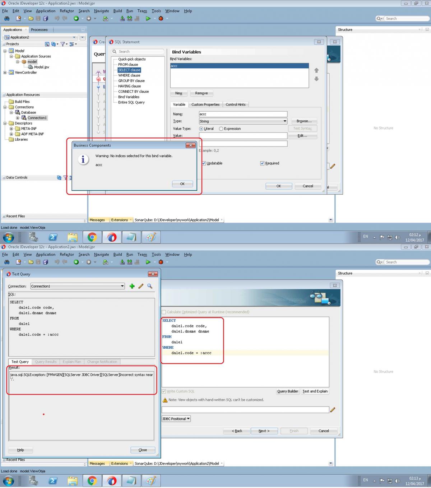431x488 pixels.
Task: Click pencil edit icon beside Connection dropdown
Action: pyautogui.click(x=141, y=286)
